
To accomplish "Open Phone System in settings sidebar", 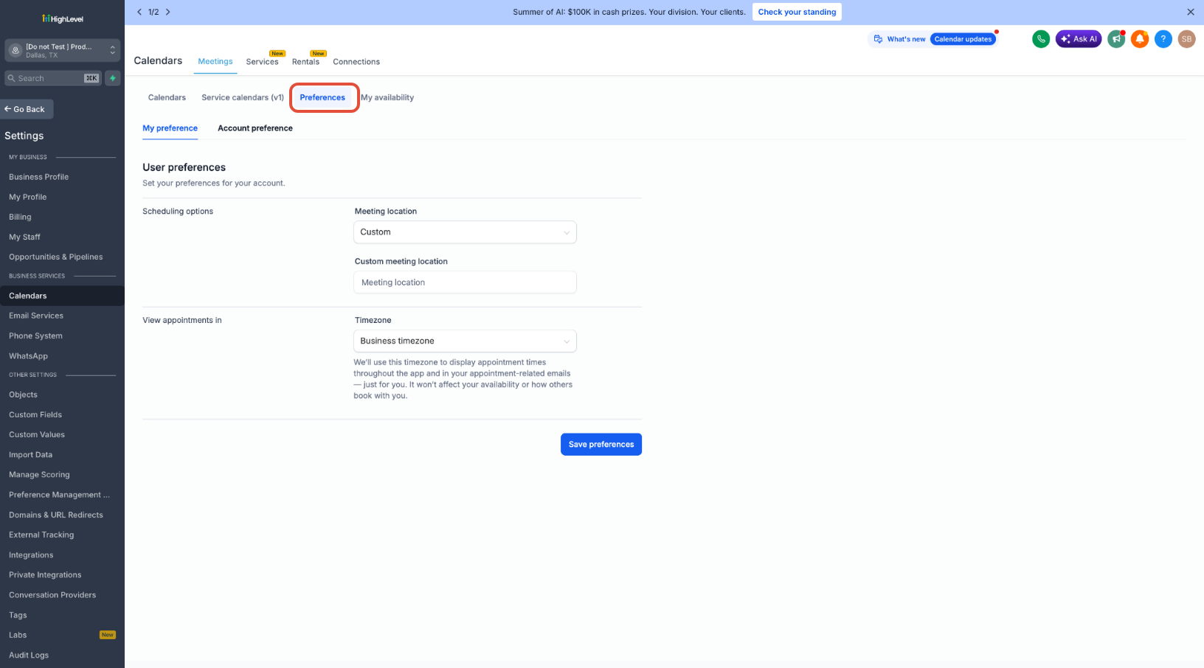I will [x=35, y=336].
